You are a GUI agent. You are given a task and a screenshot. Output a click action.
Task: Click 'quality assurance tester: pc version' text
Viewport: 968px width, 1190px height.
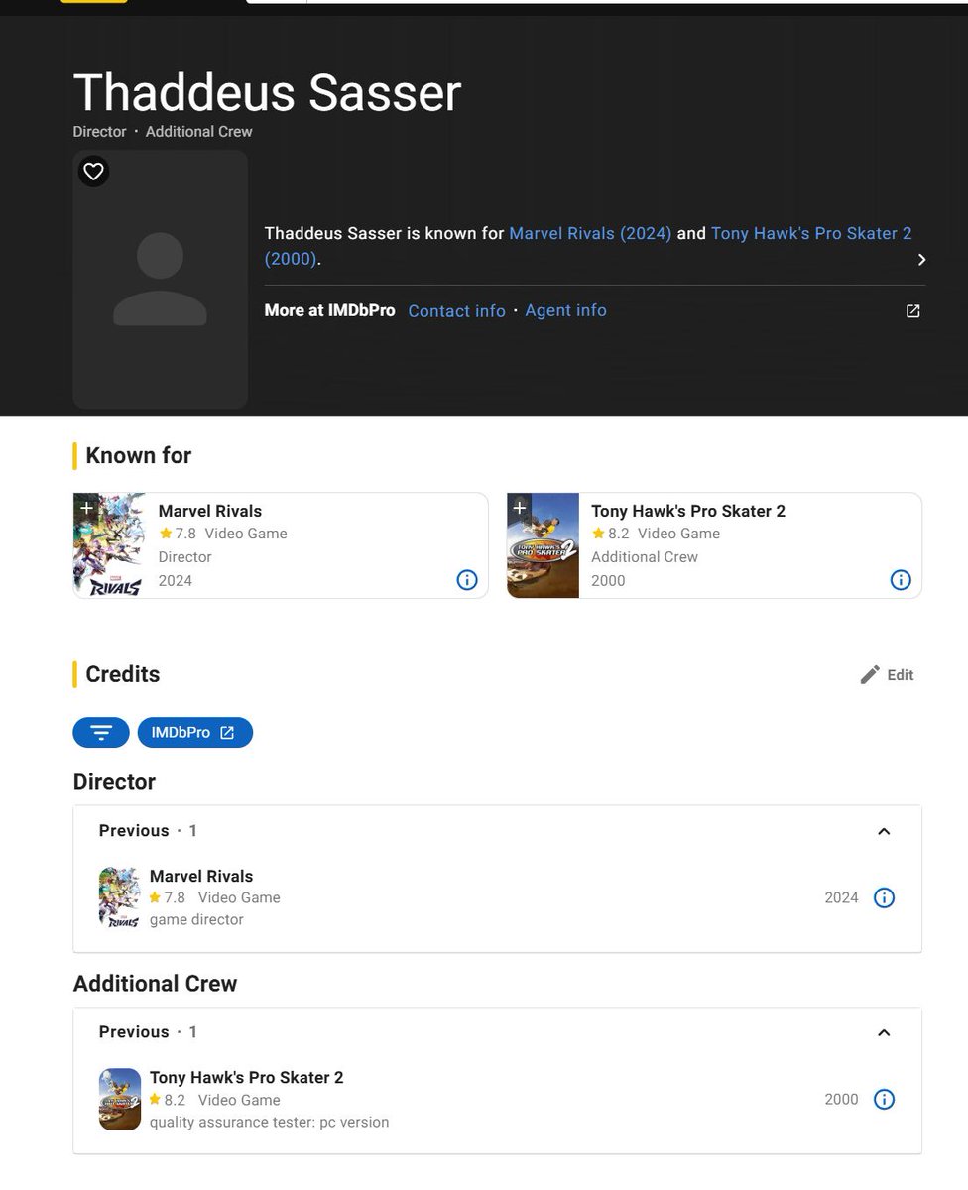[x=269, y=1122]
